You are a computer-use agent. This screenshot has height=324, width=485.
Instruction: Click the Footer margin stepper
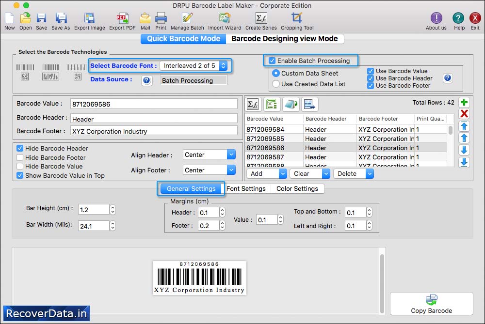[x=223, y=226]
